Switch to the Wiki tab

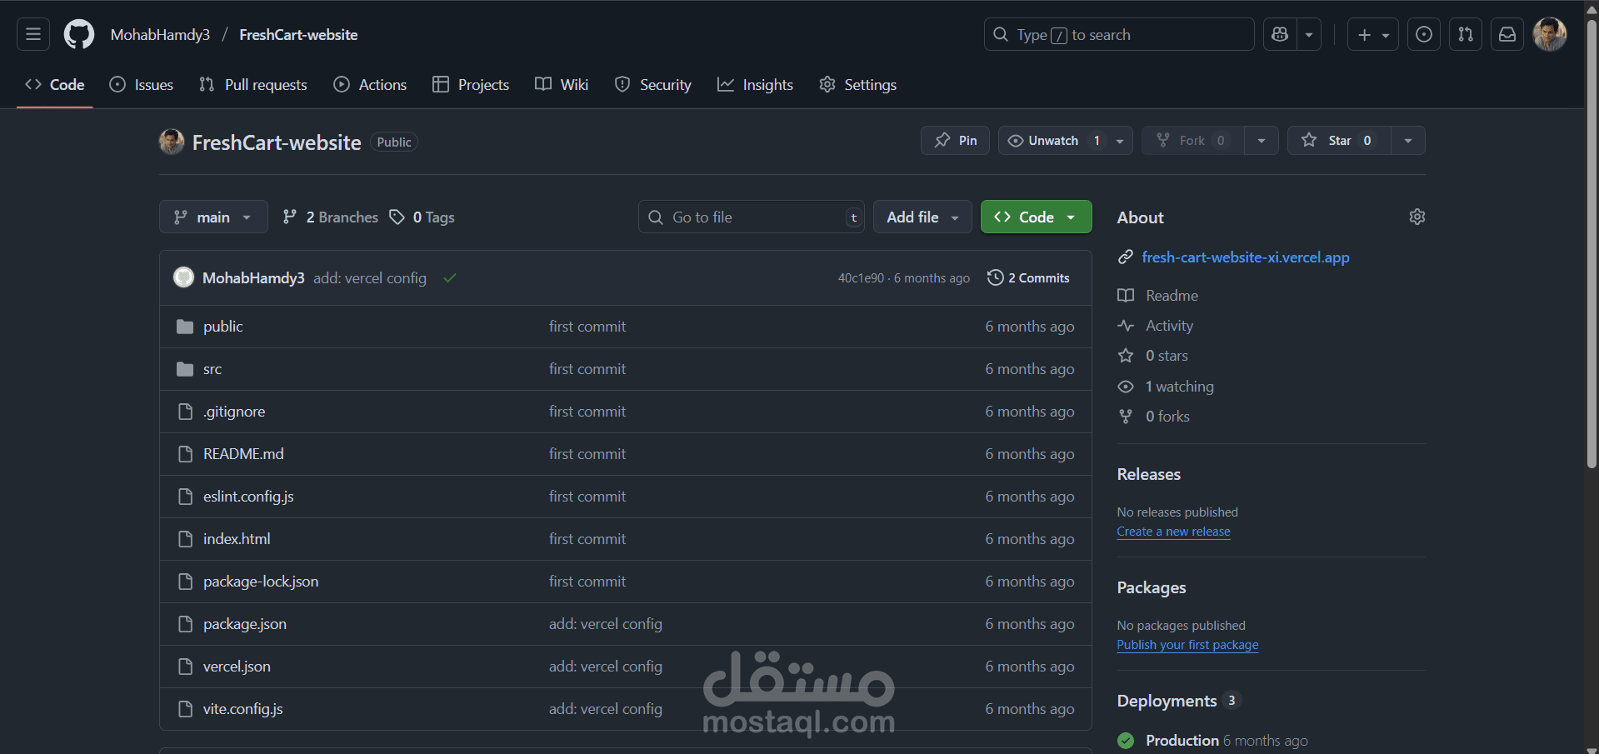tap(562, 84)
